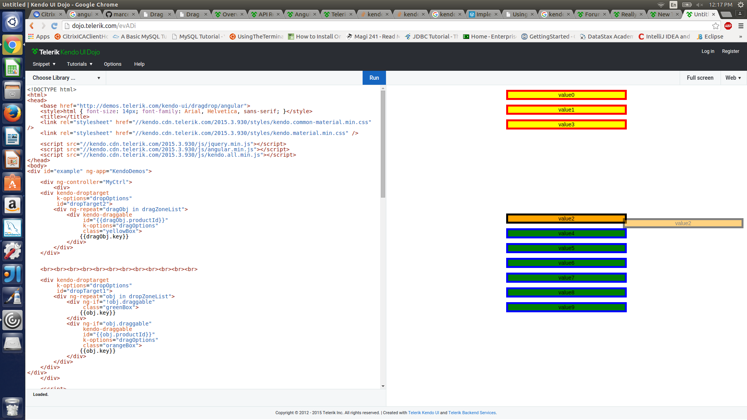Reload the page with refresh icon
Viewport: 747px width, 420px height.
pyautogui.click(x=54, y=26)
